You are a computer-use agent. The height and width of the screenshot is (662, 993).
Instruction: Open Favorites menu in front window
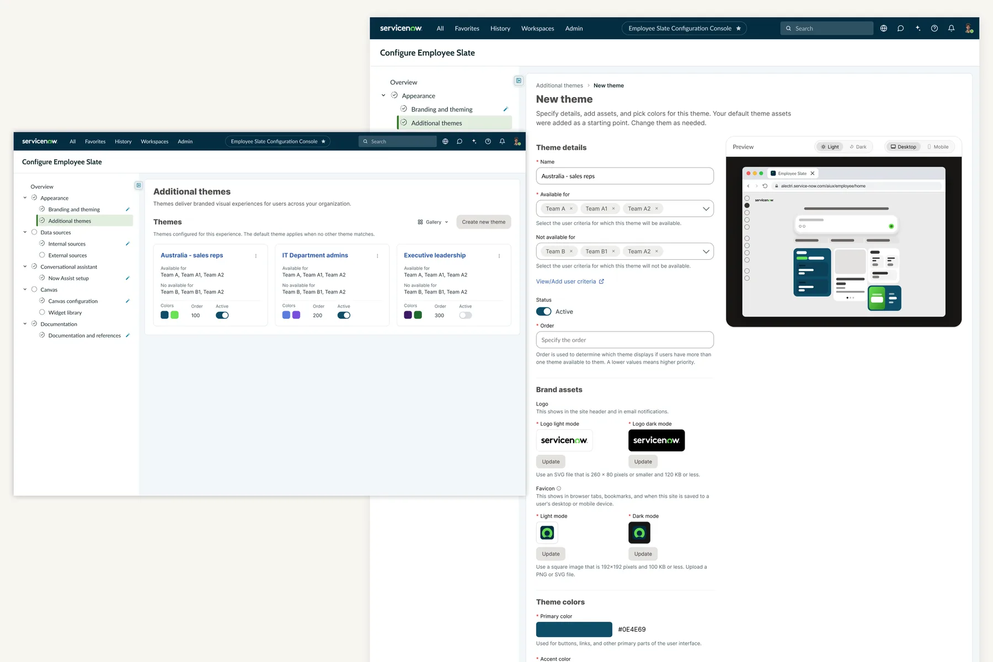[x=95, y=142]
